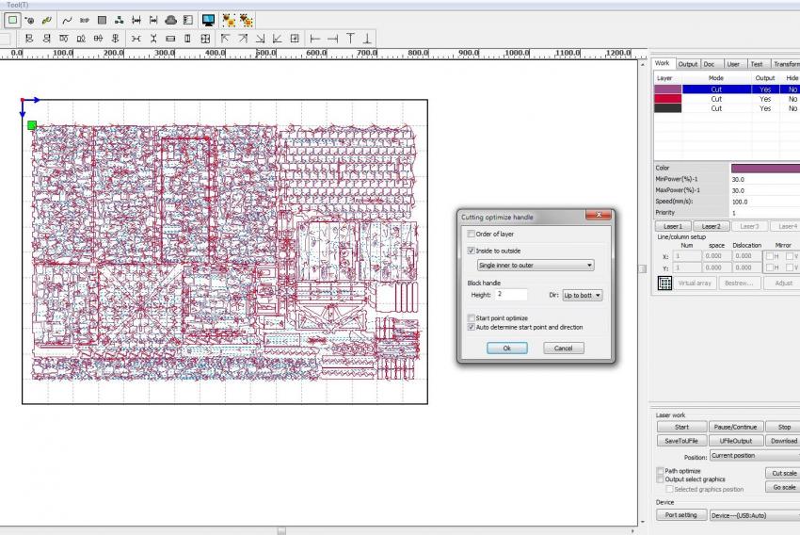Click the purple Color bar swatch

[x=764, y=169]
